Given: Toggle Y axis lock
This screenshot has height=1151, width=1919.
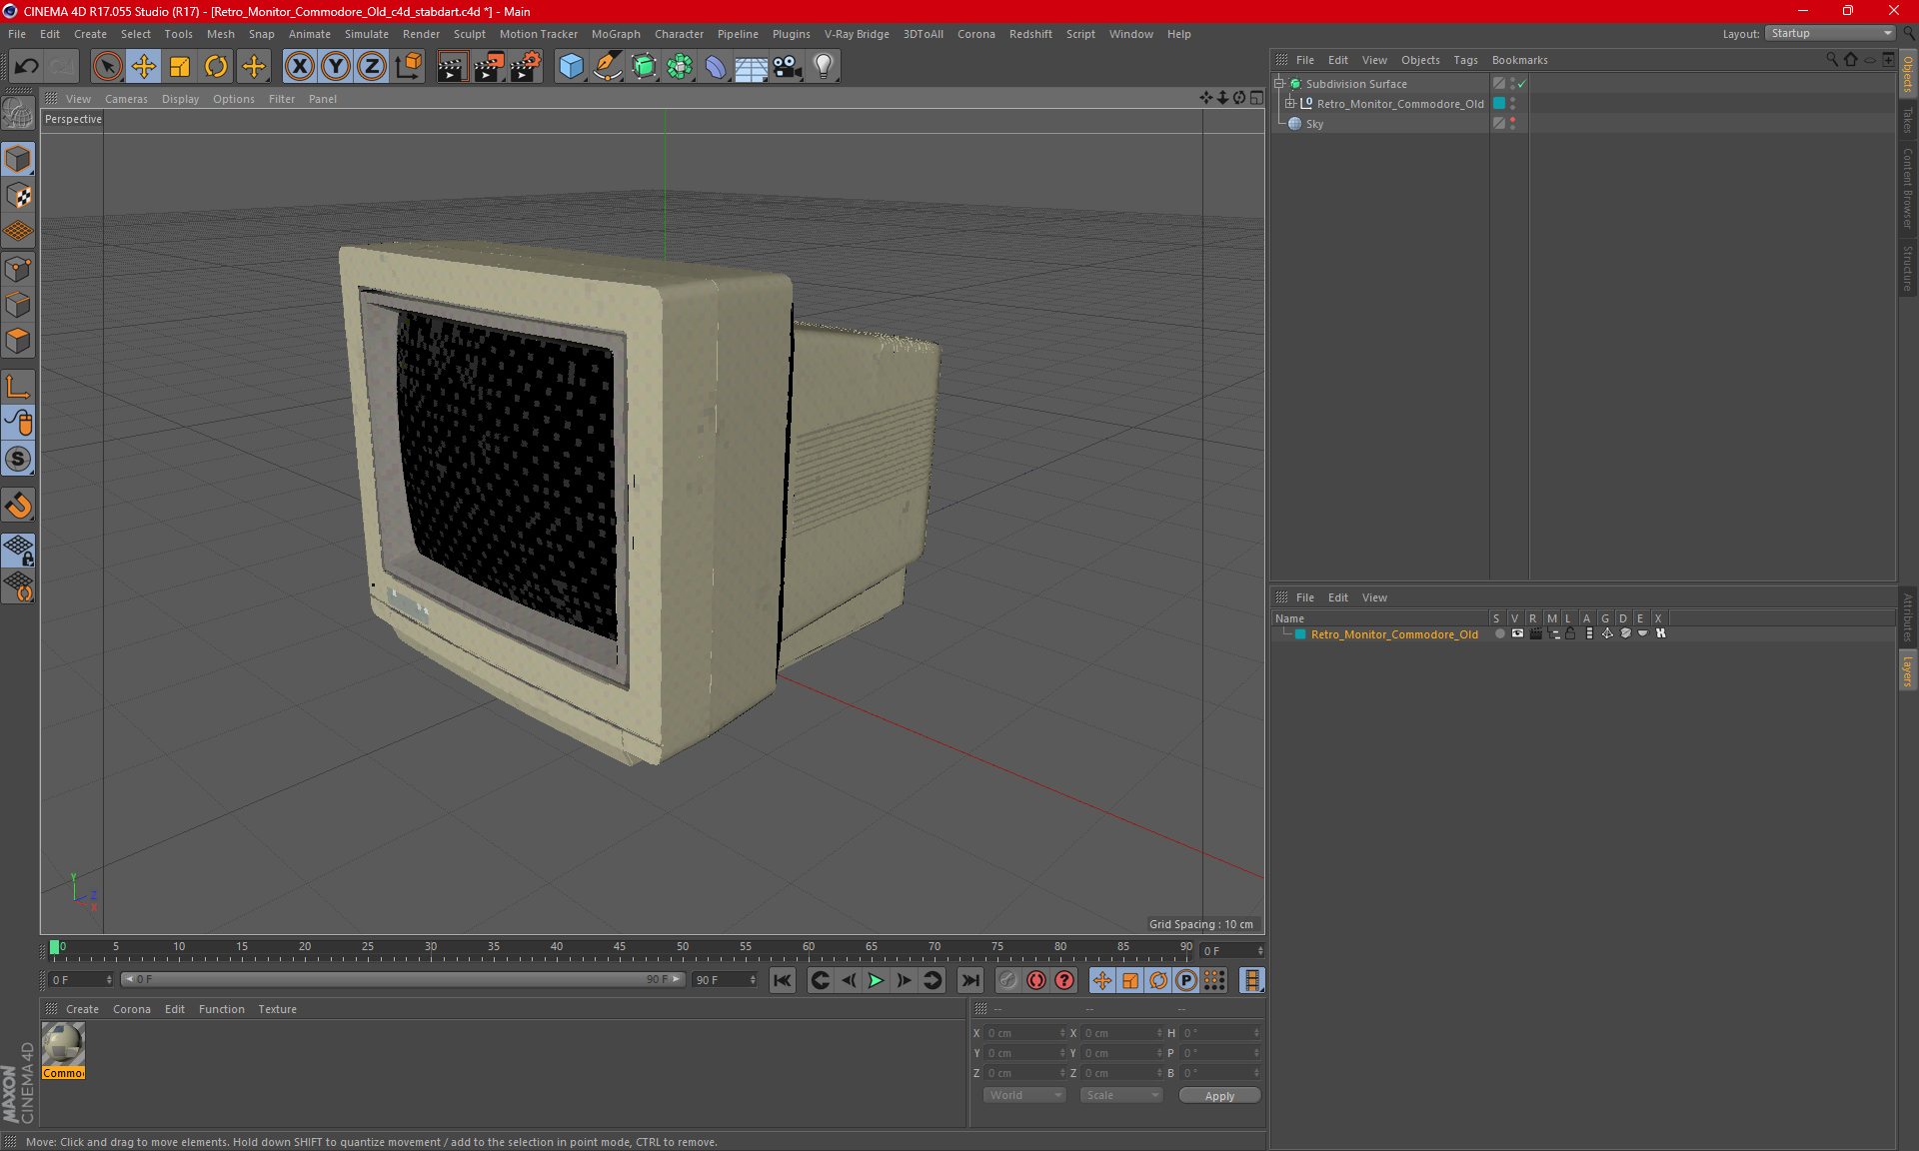Looking at the screenshot, I should 336,66.
